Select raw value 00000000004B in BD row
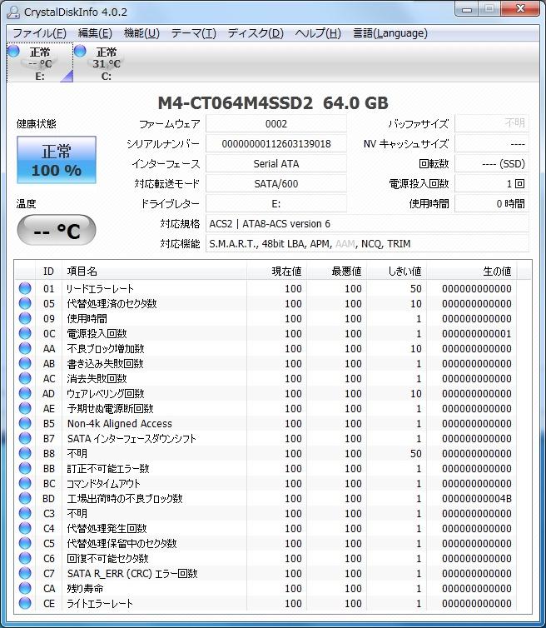The image size is (546, 628). [x=477, y=499]
